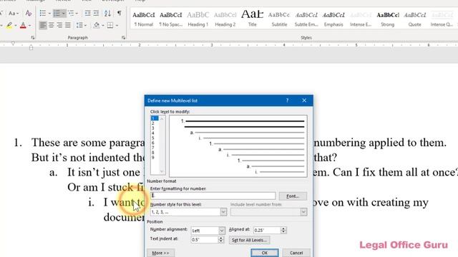Apply the Normal style
Viewport: 458px width, 257px height.
[144, 19]
